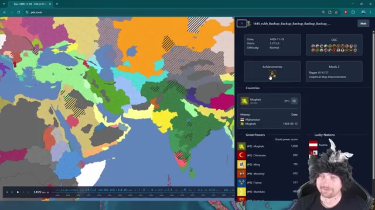Click the last DLC icon in top row
The height and width of the screenshot is (210, 375).
(x=356, y=46)
